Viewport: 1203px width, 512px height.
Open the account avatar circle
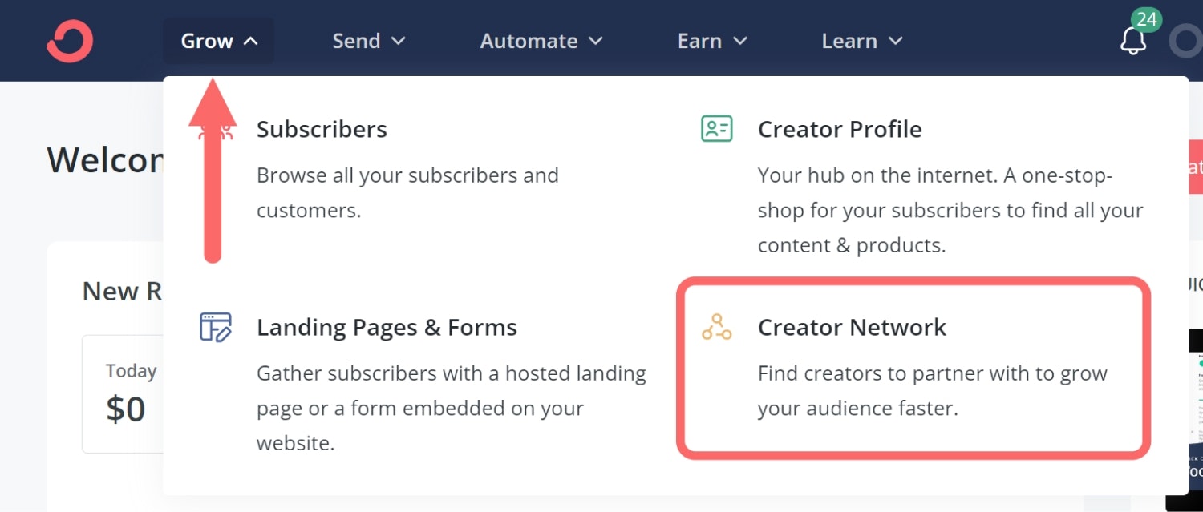(x=1185, y=42)
